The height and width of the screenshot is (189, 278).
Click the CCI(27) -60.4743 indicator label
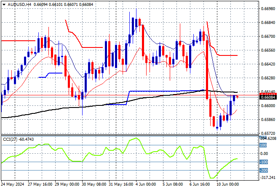coord(18,139)
